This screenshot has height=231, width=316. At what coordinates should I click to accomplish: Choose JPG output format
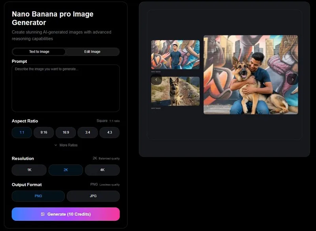tap(93, 196)
